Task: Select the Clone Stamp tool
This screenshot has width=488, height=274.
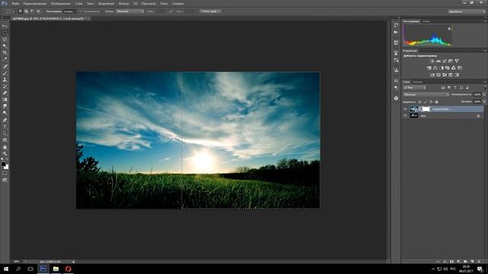Action: (5, 79)
